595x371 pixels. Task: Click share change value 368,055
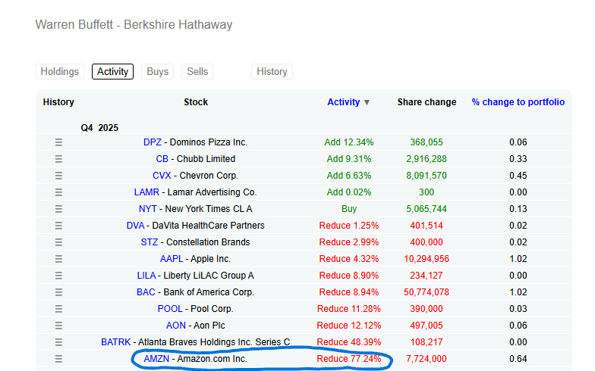coord(427,142)
